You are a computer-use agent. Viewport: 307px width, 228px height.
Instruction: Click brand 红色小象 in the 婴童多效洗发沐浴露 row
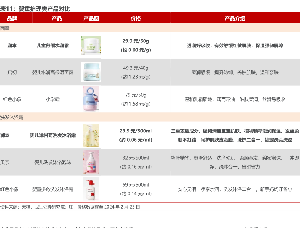[x=10, y=189]
